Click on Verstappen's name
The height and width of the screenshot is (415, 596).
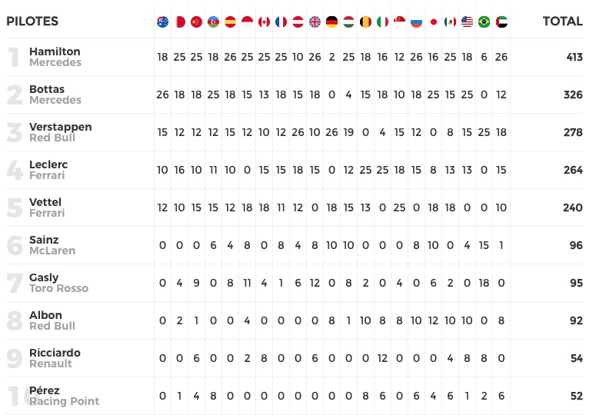click(60, 127)
